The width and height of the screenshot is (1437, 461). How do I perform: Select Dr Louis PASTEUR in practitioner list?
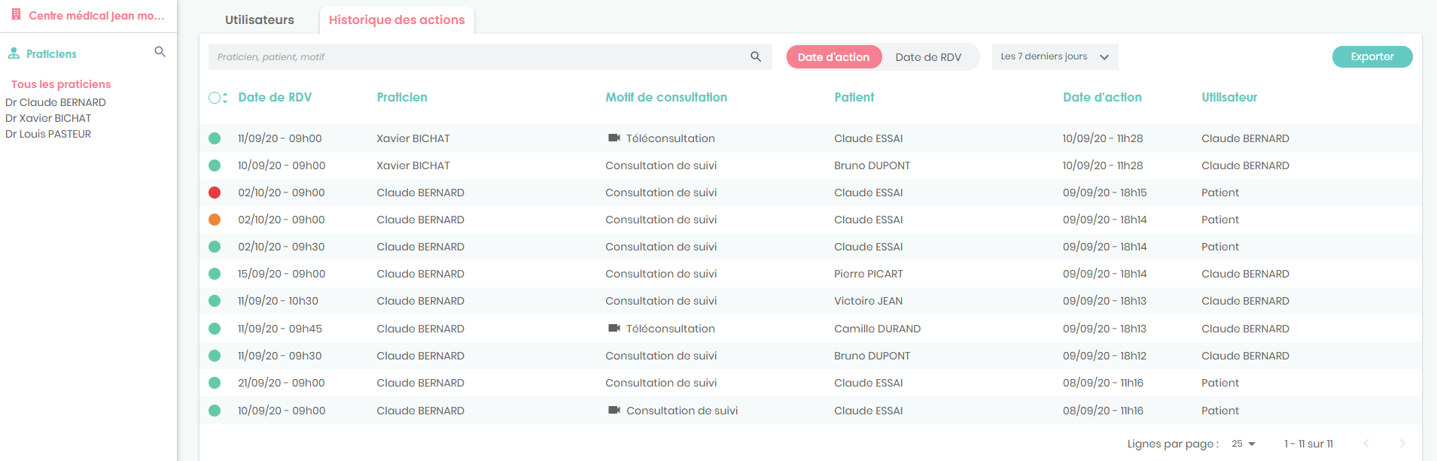tap(48, 134)
